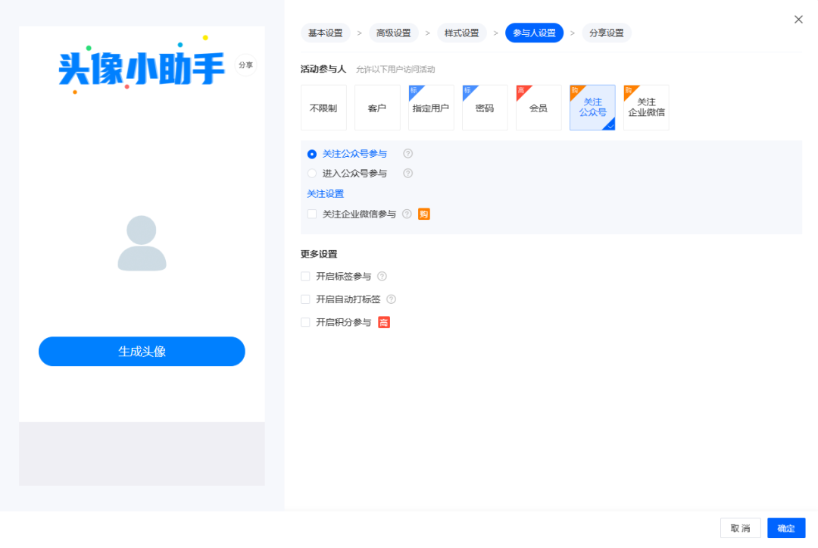818x548 pixels.
Task: Switch to the 基本设置 tab
Action: tap(326, 33)
